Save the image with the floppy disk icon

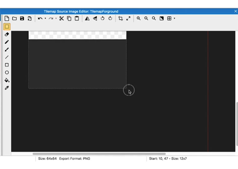(x=22, y=18)
